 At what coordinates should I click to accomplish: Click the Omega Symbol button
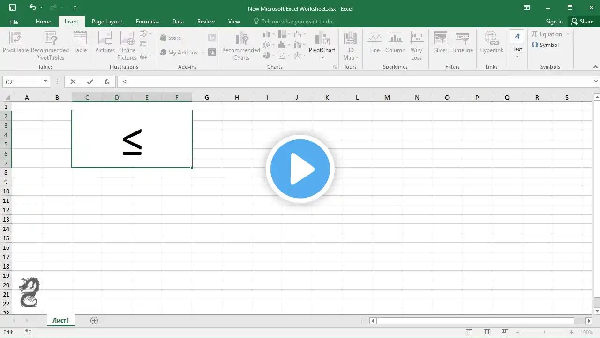coord(545,45)
